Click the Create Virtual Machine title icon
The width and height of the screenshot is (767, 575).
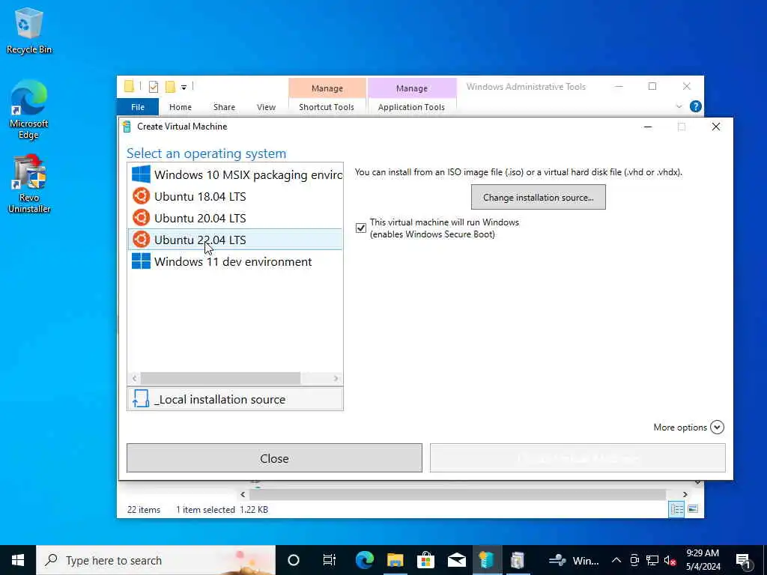pos(127,127)
